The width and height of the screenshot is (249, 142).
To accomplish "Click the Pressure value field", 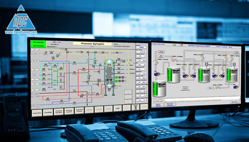I will click(141, 61).
